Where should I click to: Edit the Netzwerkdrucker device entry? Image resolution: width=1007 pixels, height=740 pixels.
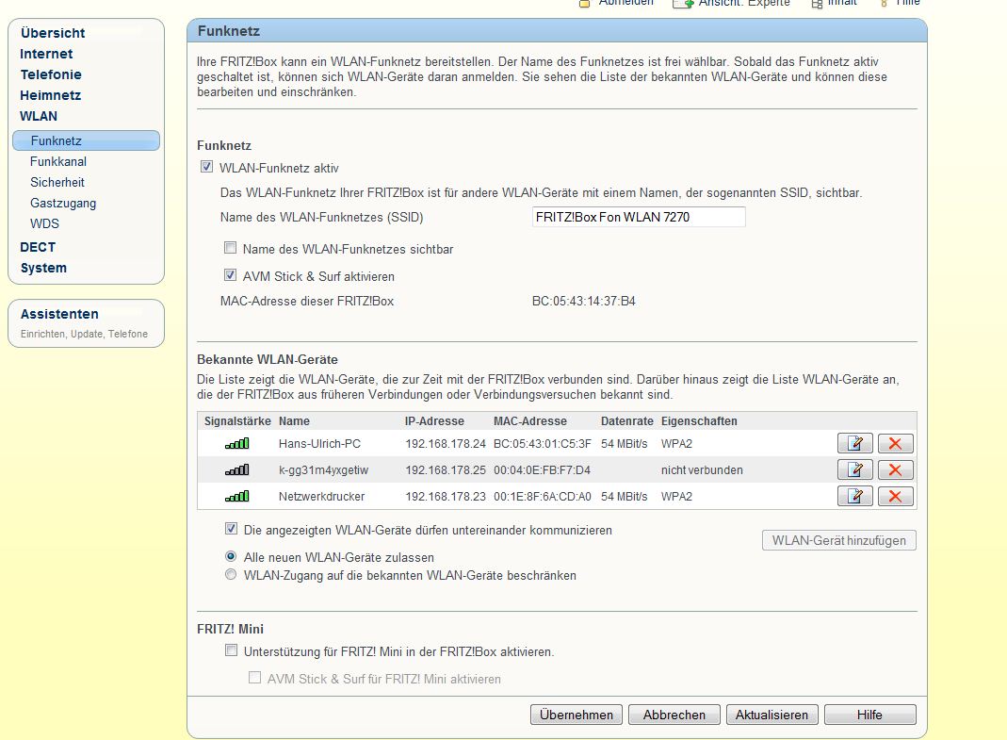[854, 496]
